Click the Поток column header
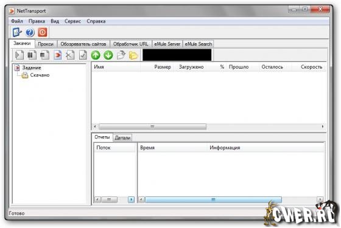Screen dimensions: 341x228 pos(115,148)
